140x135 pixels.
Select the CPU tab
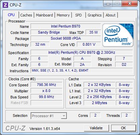[11, 15]
